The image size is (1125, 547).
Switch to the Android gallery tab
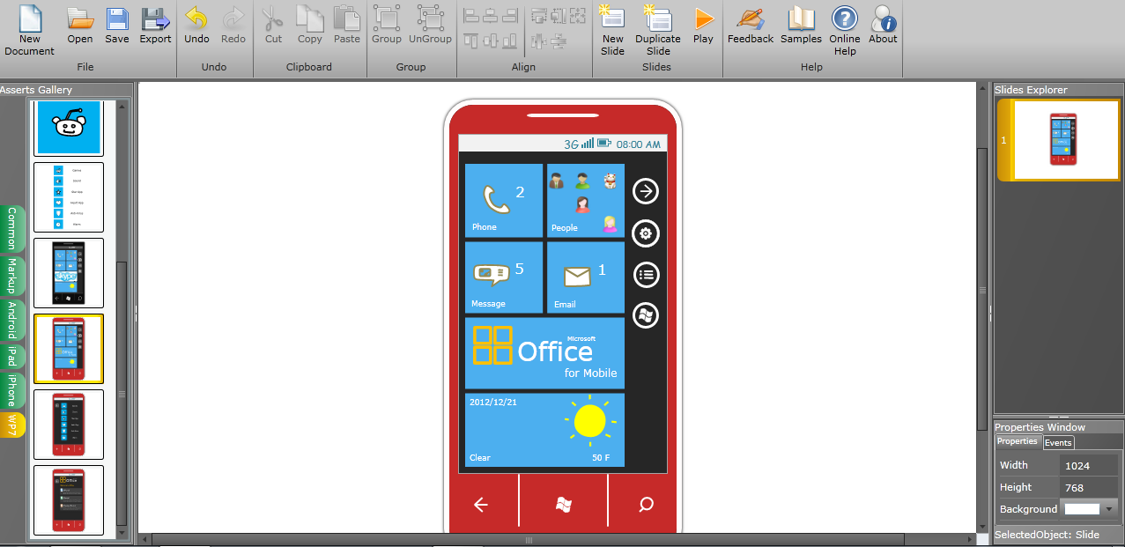coord(12,321)
